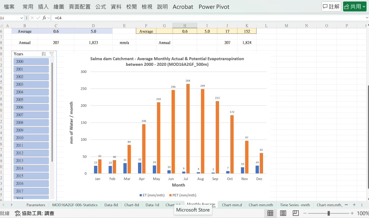Click the zoom slider handle
The image size is (369, 218).
[329, 213]
